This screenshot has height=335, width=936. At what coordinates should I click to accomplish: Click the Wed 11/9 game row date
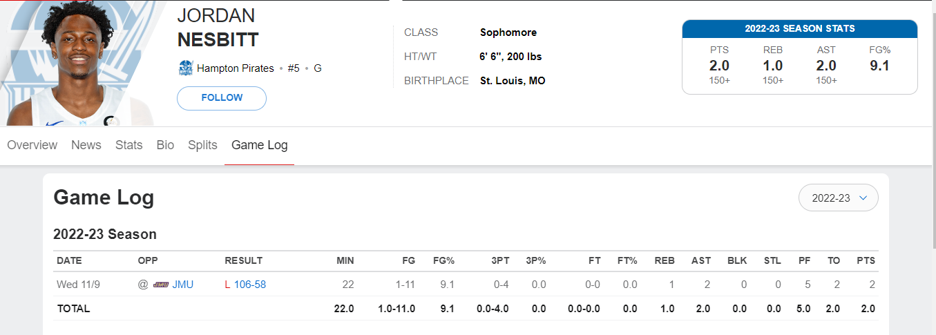coord(77,284)
